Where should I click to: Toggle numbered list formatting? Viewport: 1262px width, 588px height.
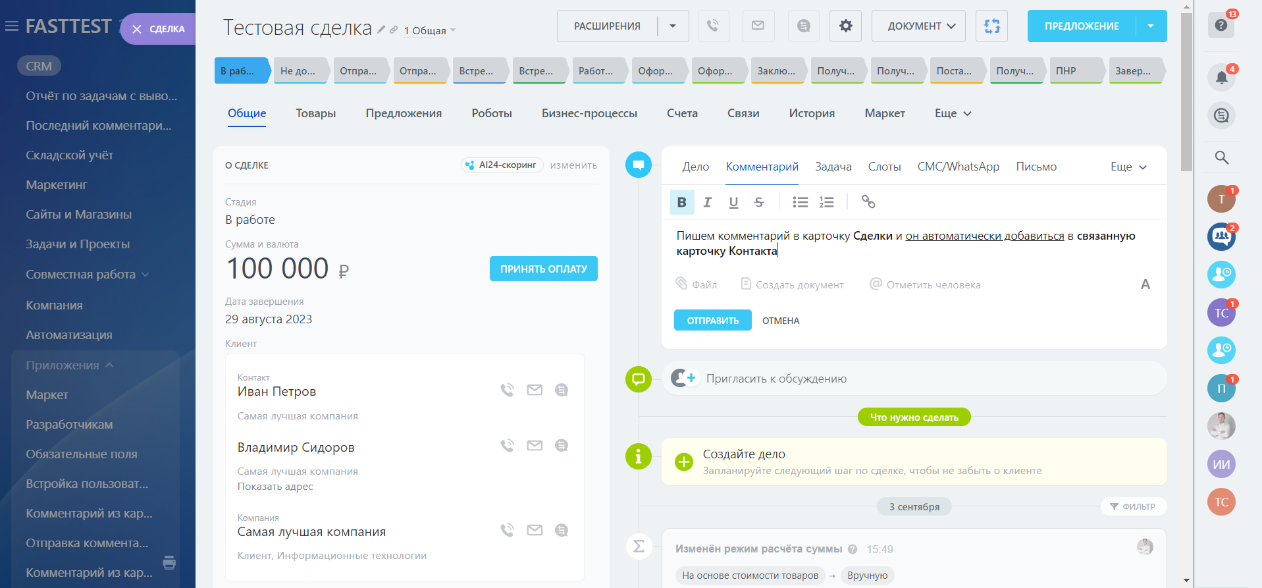826,202
